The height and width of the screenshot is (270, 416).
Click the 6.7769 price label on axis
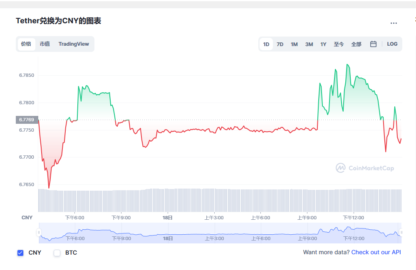pos(27,120)
